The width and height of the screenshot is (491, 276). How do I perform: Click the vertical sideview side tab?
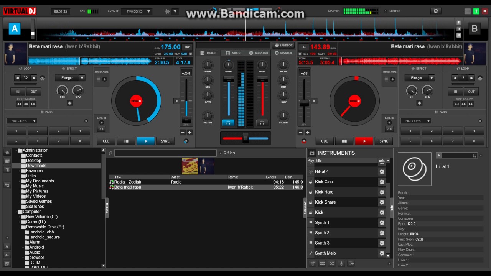coord(305,208)
